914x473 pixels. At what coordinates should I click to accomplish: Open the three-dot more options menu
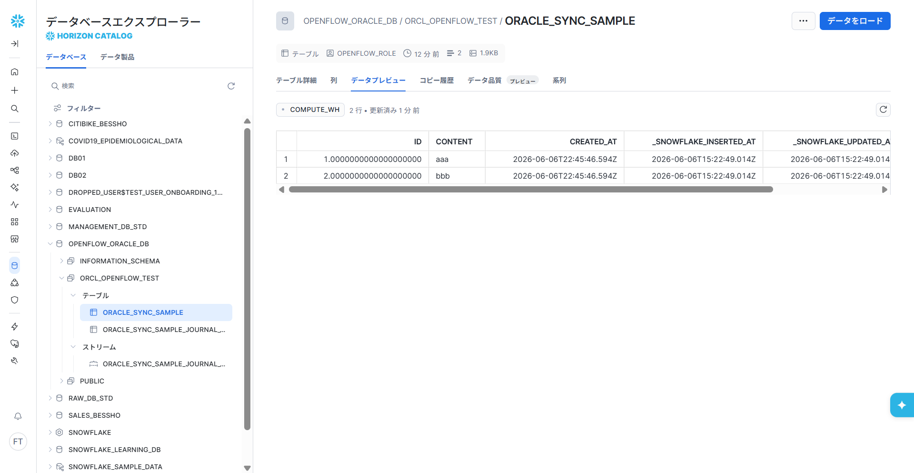[x=804, y=21]
